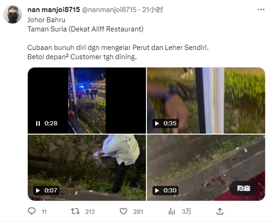Click the 281 likes count
The height and width of the screenshot is (222, 272).
coord(138,212)
